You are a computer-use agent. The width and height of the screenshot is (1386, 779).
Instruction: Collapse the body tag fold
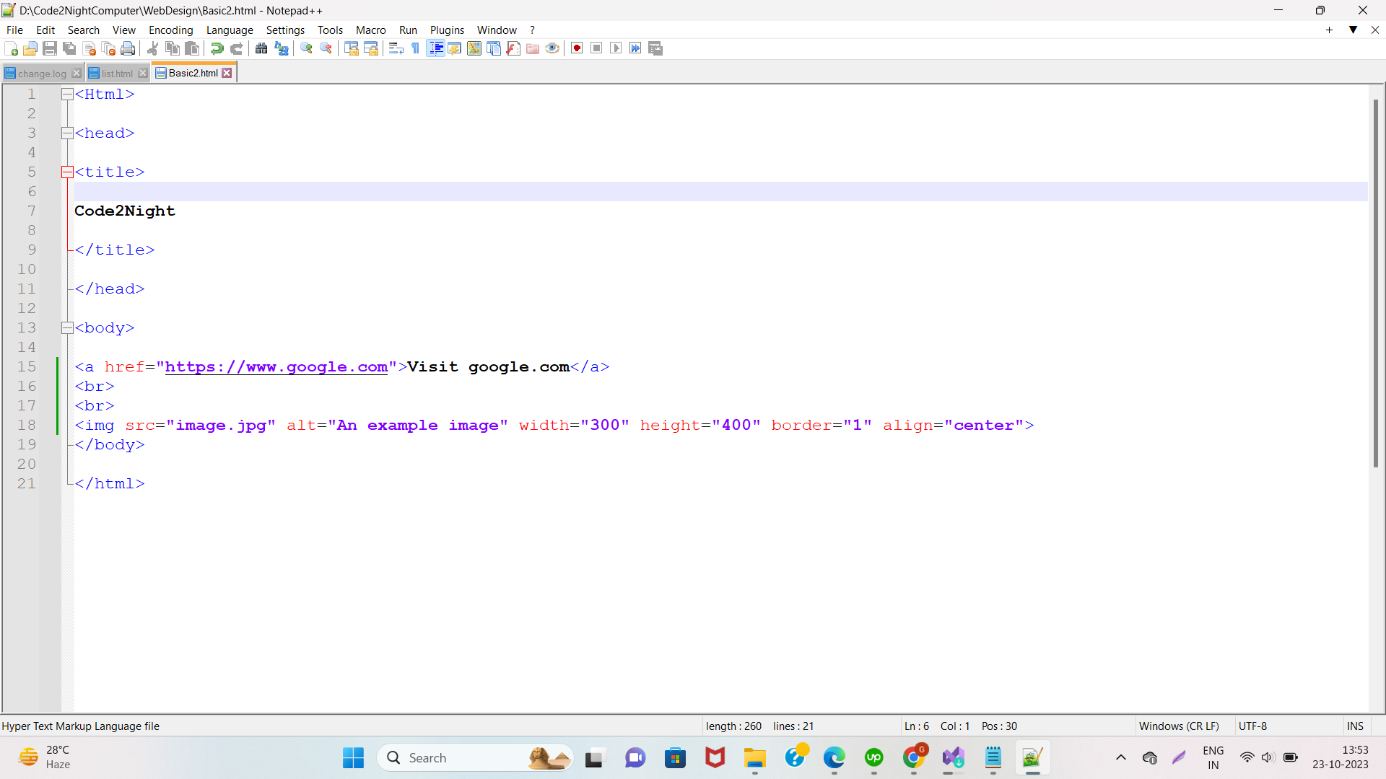tap(67, 327)
